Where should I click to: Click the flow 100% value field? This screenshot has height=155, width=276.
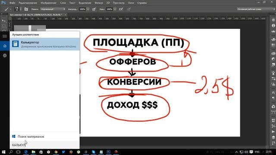pyautogui.click(x=109, y=9)
